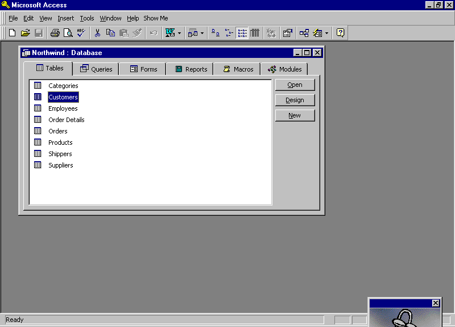Run the Spelling check icon

[81, 33]
